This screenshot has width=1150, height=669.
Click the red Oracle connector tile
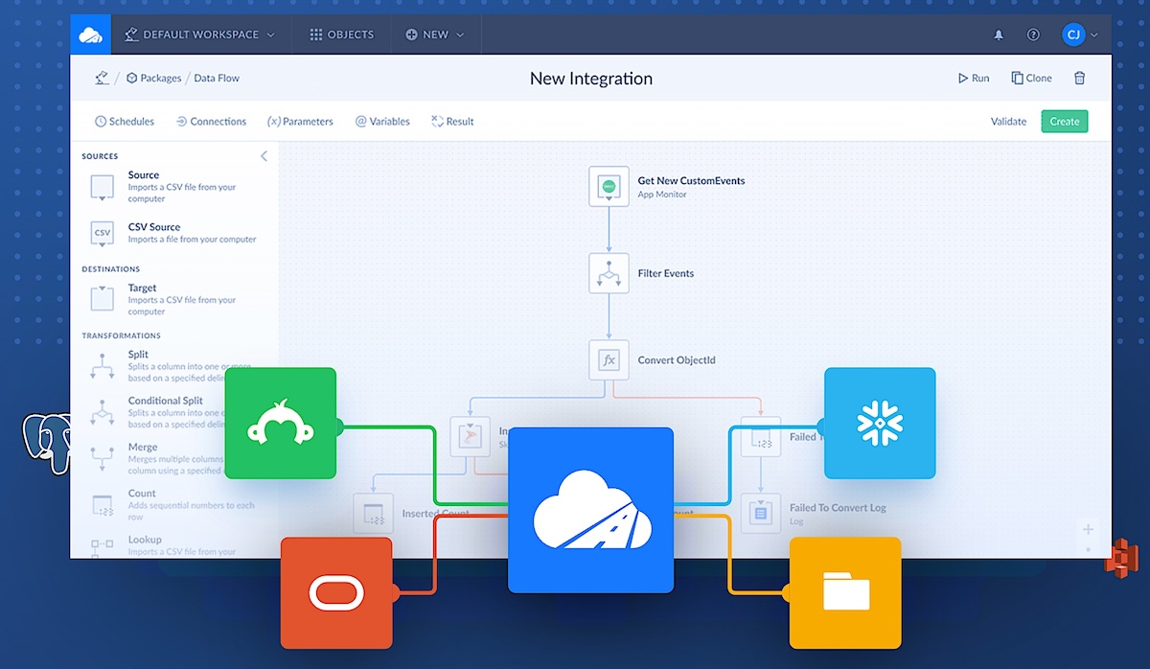336,592
